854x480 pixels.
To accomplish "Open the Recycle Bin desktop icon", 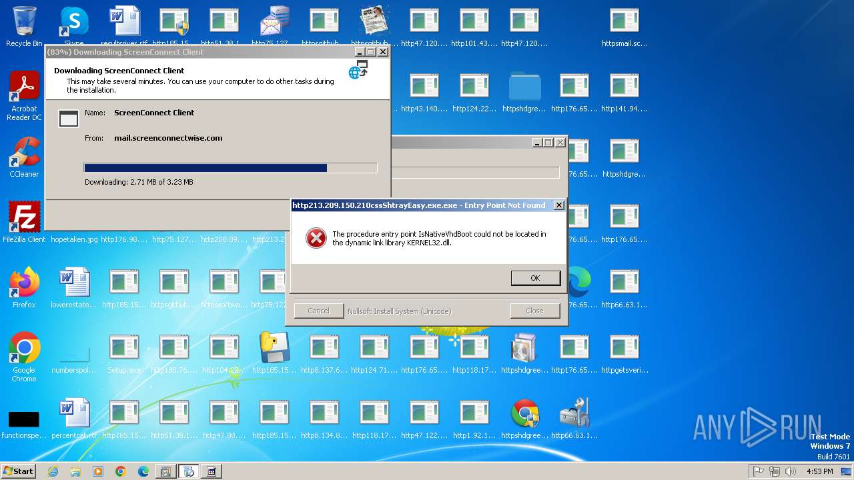I will pos(24,27).
